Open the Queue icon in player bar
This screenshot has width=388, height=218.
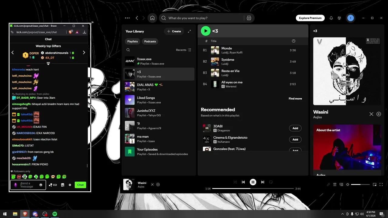pos(335,184)
